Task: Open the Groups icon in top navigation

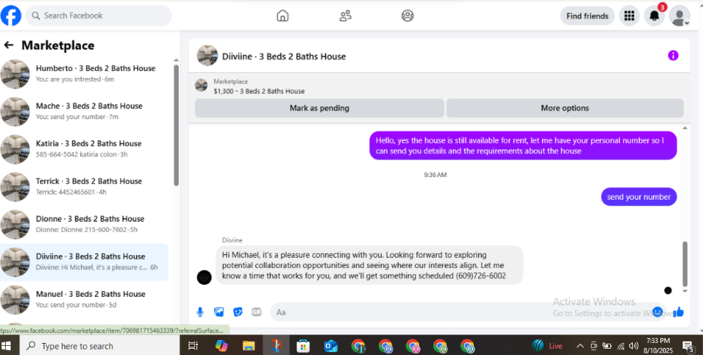Action: click(x=408, y=16)
